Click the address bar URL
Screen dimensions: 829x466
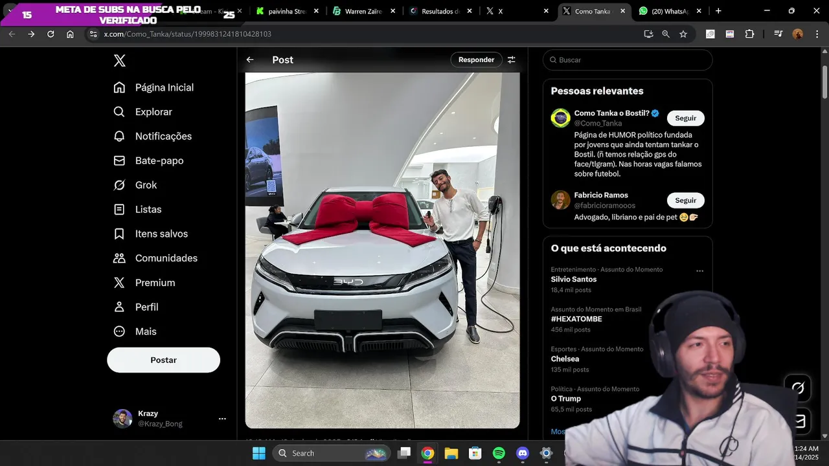tap(188, 34)
